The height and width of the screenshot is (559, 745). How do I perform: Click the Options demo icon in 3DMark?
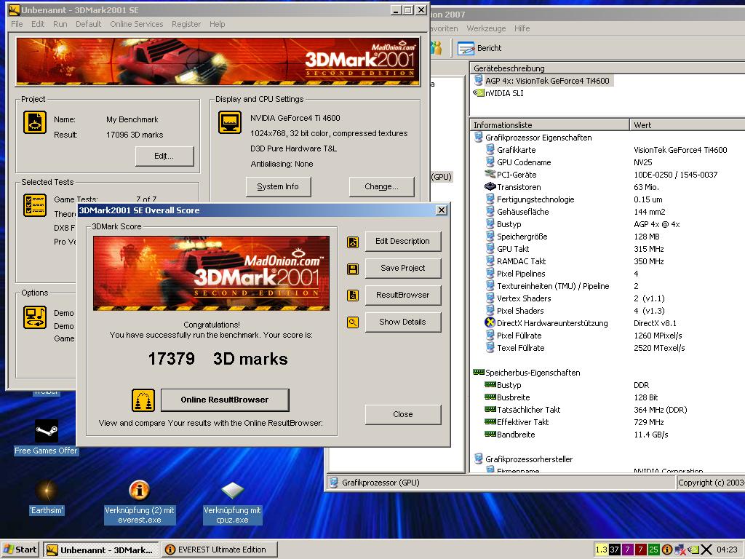tap(35, 317)
